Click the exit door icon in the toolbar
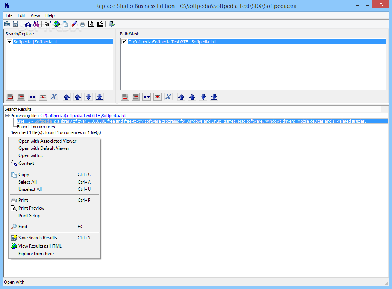 click(x=112, y=24)
